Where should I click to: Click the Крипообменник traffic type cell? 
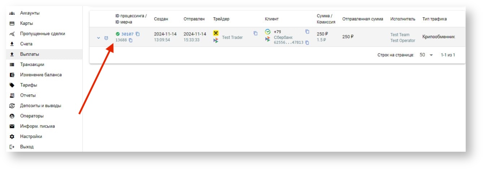pos(439,37)
